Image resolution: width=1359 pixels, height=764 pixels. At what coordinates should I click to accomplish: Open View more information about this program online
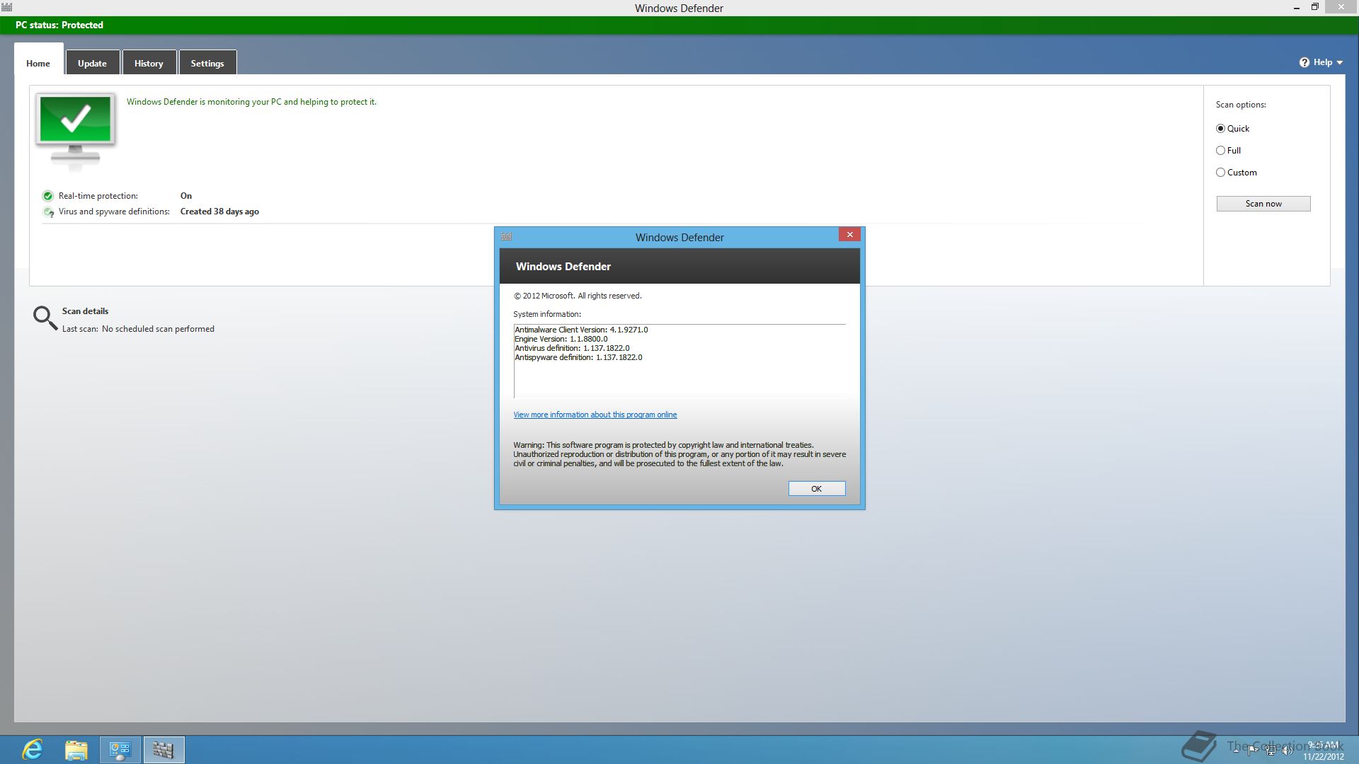pyautogui.click(x=595, y=415)
